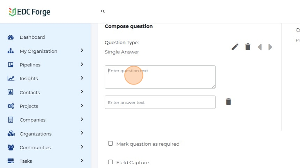Go to previous question with left arrow
This screenshot has height=168, width=300.
click(260, 47)
